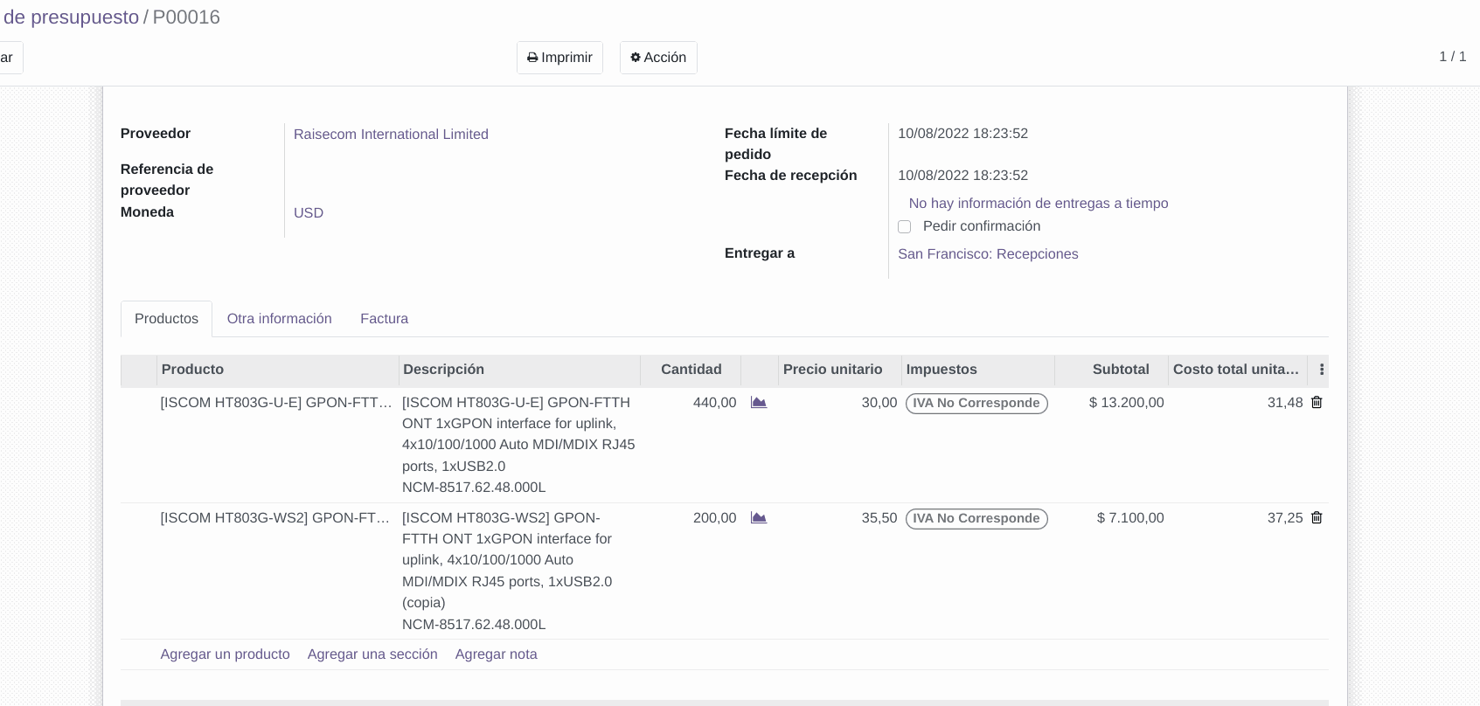Click the USD currency link

pyautogui.click(x=309, y=213)
